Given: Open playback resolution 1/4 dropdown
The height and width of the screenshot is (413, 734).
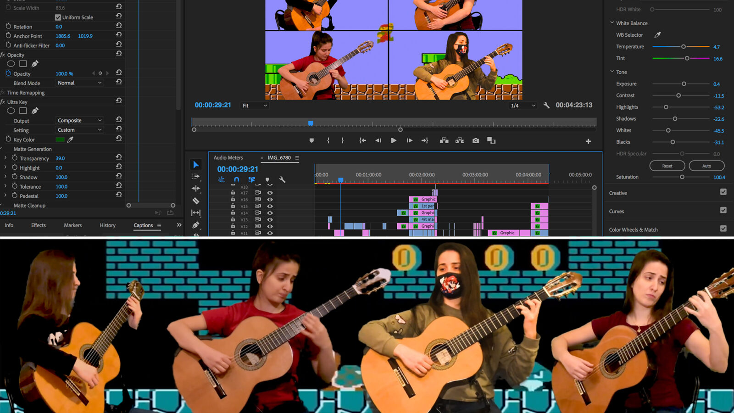Looking at the screenshot, I should [523, 106].
